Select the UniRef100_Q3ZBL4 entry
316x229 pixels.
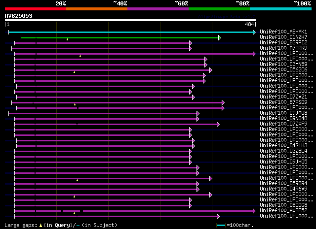point(283,151)
